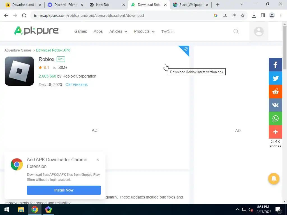
Task: Share on Reddit via the sidebar
Action: [275, 92]
